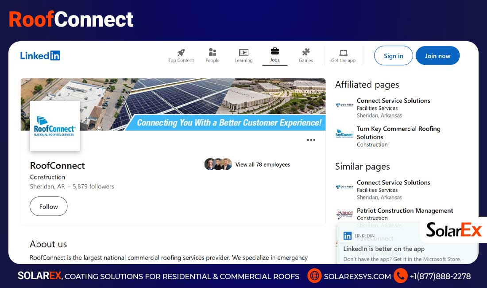The height and width of the screenshot is (288, 487).
Task: Click the '5,879 followers' text
Action: [93, 187]
